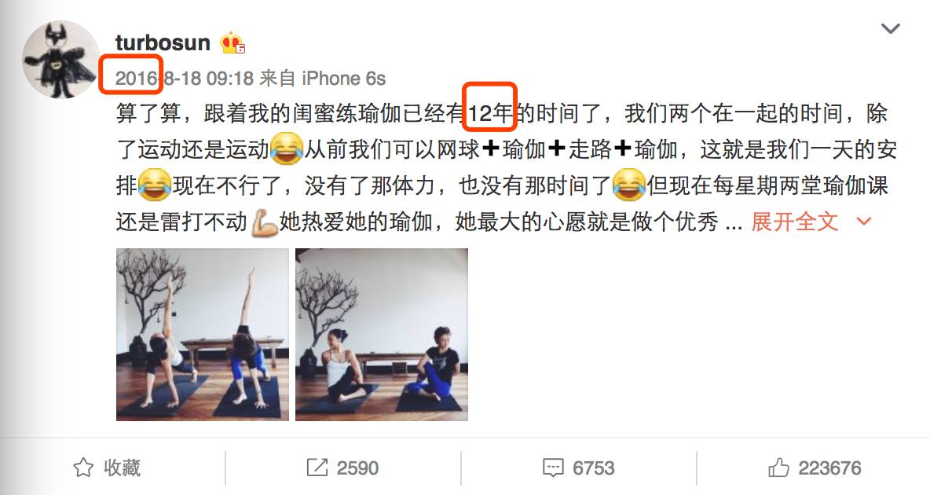Click the iPhone 6s source link
The height and width of the screenshot is (495, 930).
tap(343, 79)
